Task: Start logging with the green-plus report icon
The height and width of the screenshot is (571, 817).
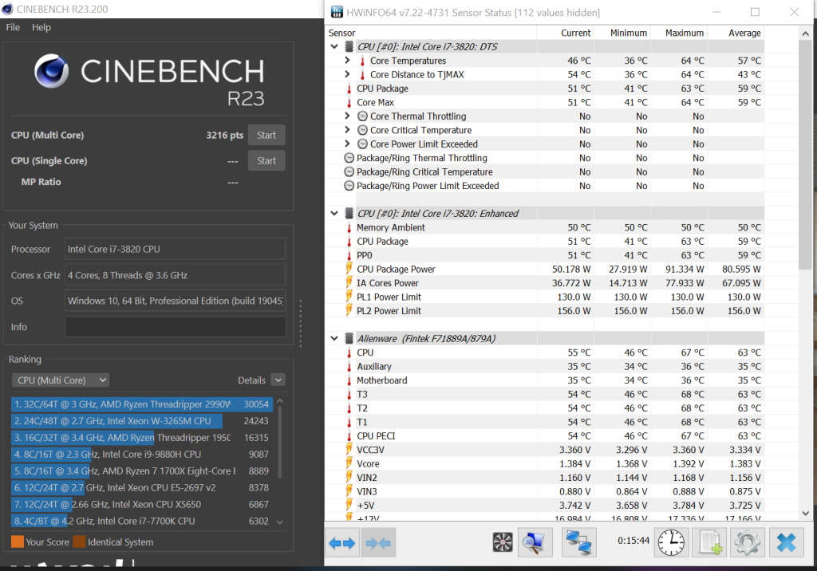Action: click(x=711, y=542)
